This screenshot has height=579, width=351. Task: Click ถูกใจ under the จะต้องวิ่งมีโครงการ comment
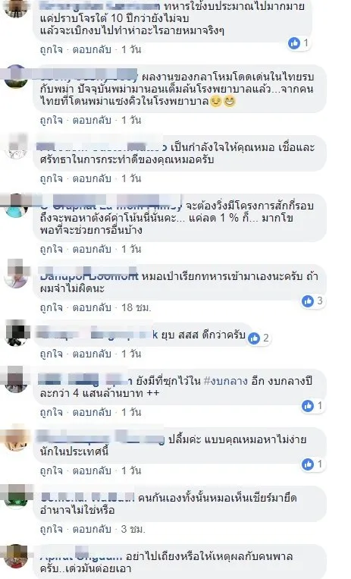(52, 249)
